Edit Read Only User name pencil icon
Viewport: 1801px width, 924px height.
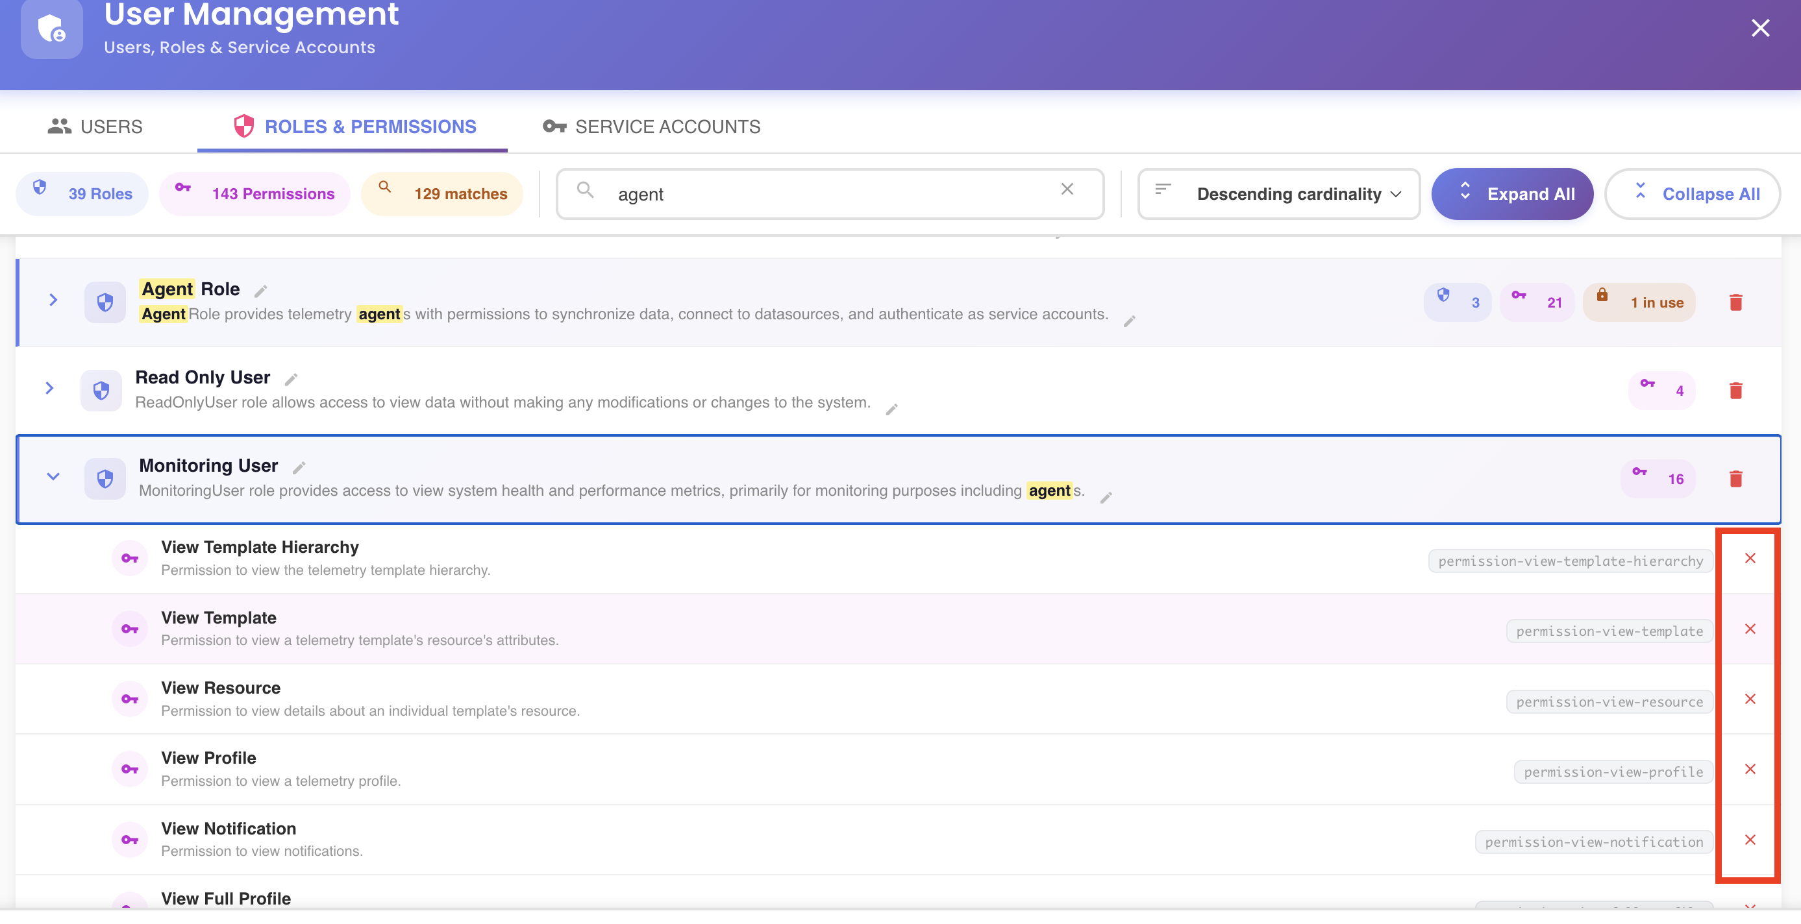292,379
